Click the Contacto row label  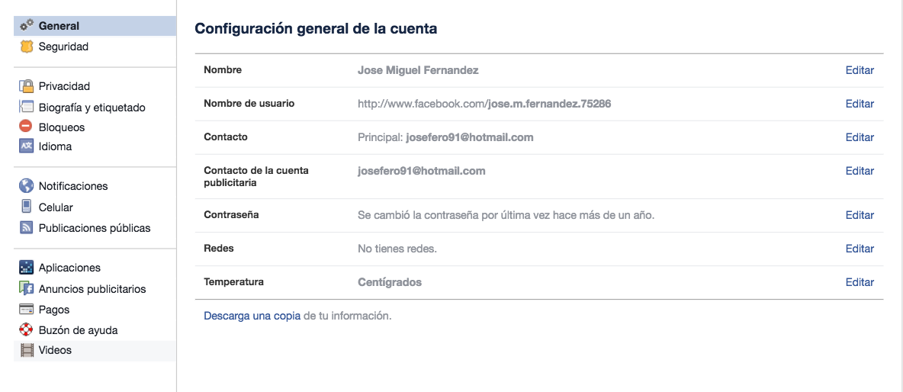[x=226, y=137]
